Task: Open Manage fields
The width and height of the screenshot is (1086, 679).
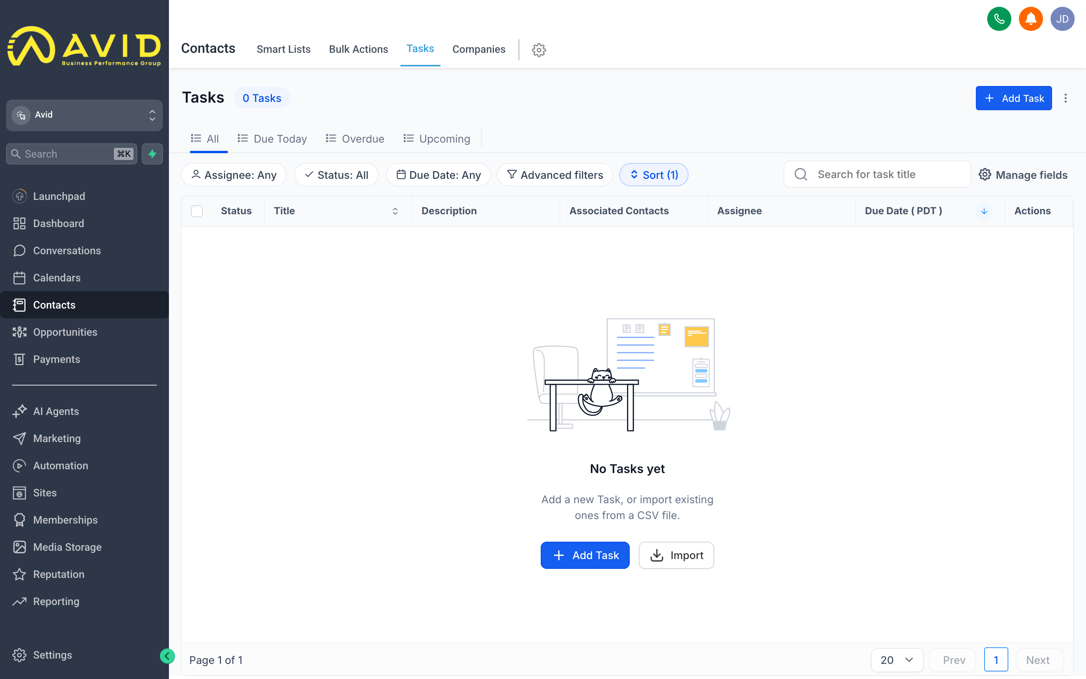Action: tap(1023, 175)
